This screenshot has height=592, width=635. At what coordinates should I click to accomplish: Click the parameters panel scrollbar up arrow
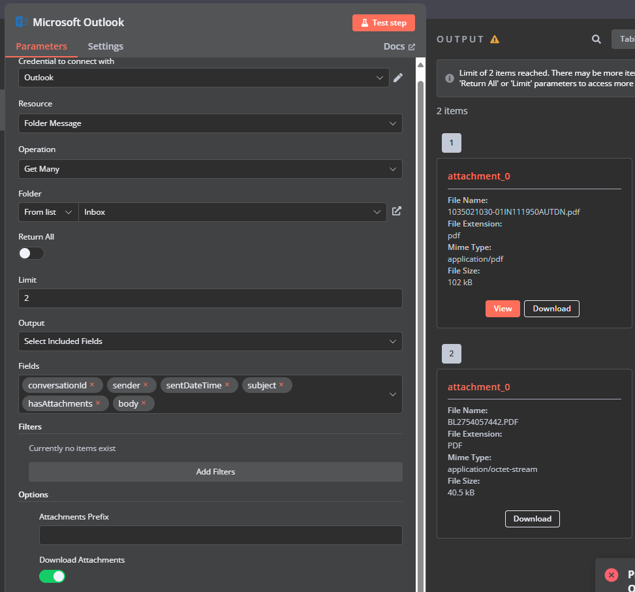(421, 65)
